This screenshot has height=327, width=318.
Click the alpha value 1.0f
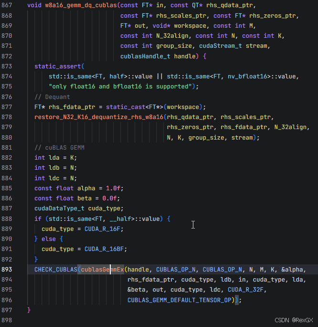click(x=113, y=188)
